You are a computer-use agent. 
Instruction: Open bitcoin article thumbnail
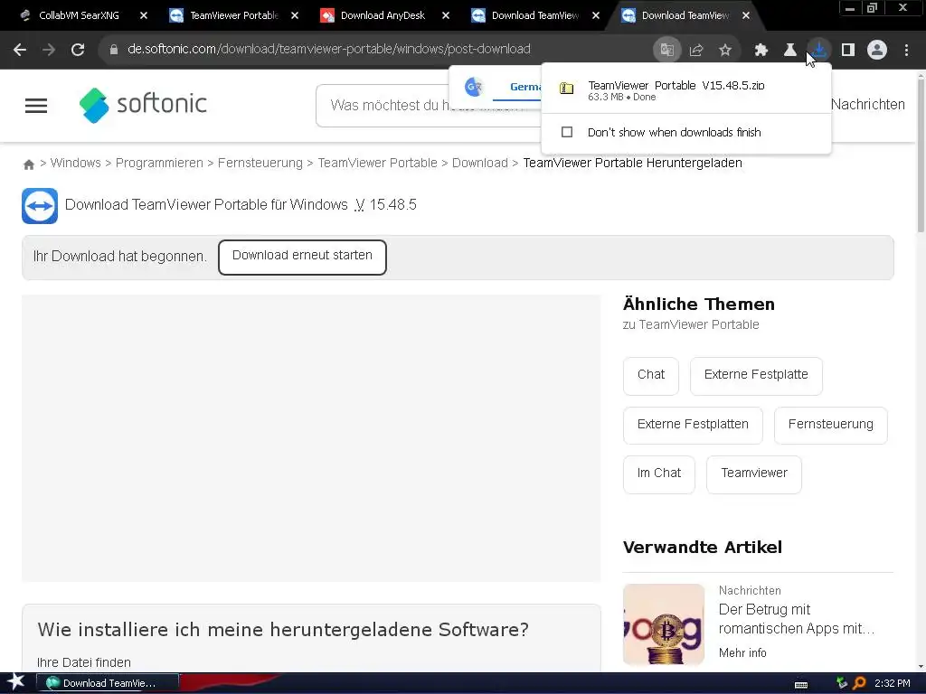coord(664,624)
